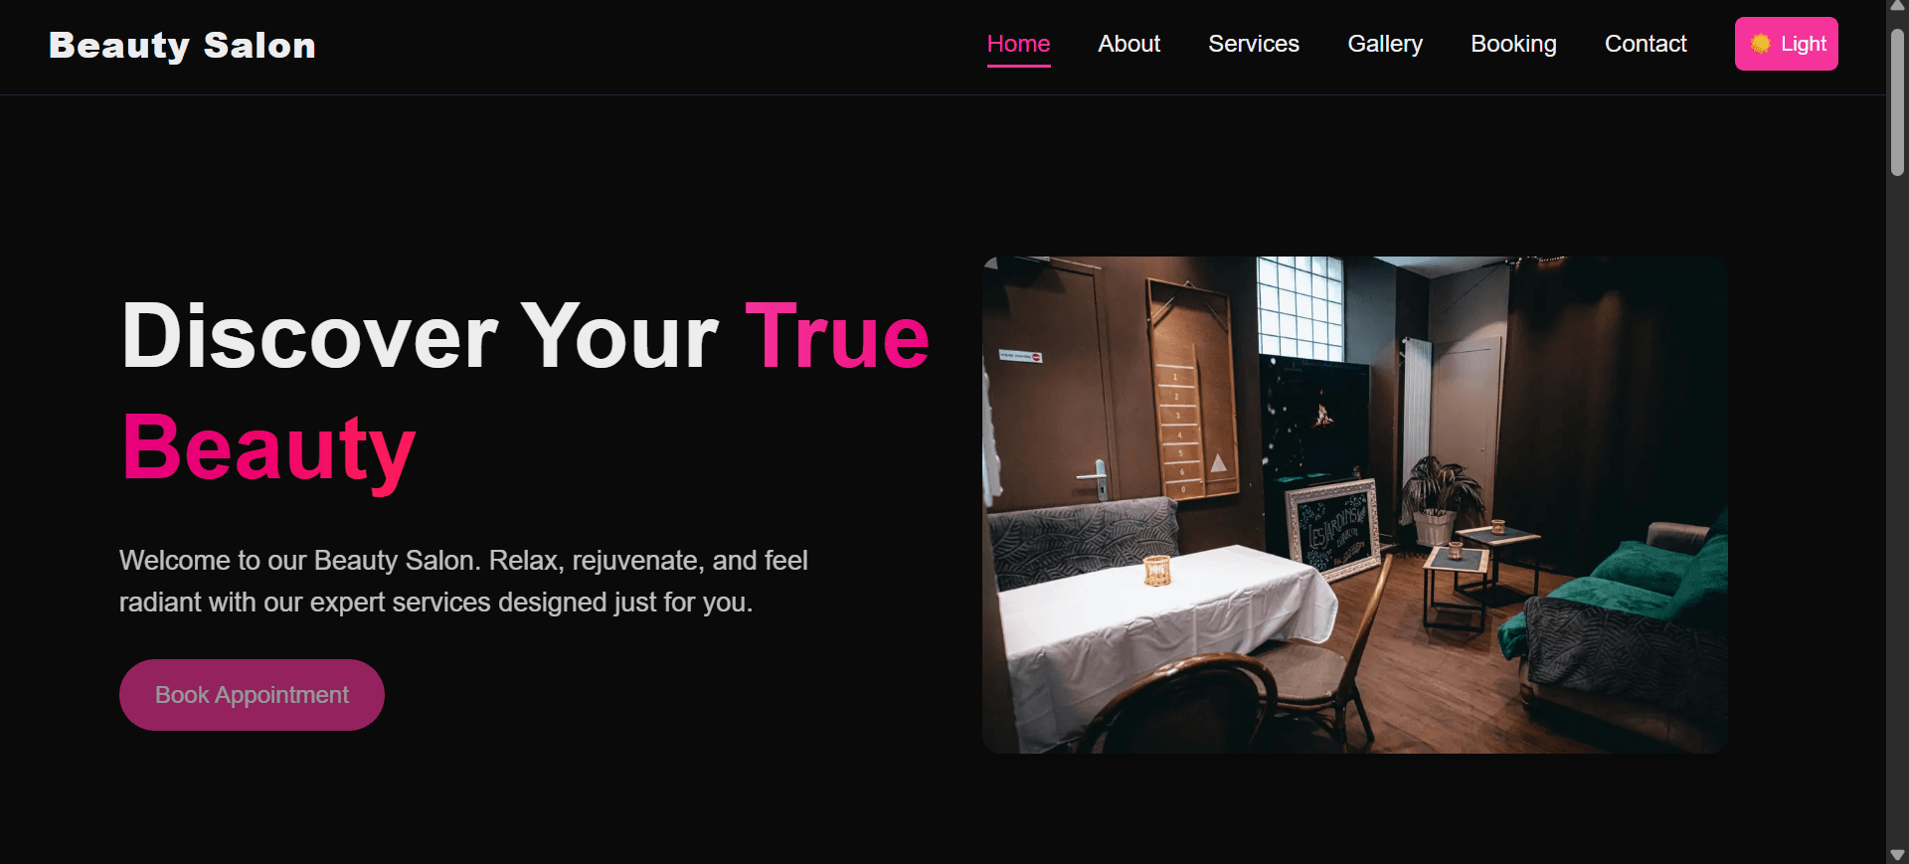Open the Services section
Screen dimensions: 1909x864
click(1253, 44)
